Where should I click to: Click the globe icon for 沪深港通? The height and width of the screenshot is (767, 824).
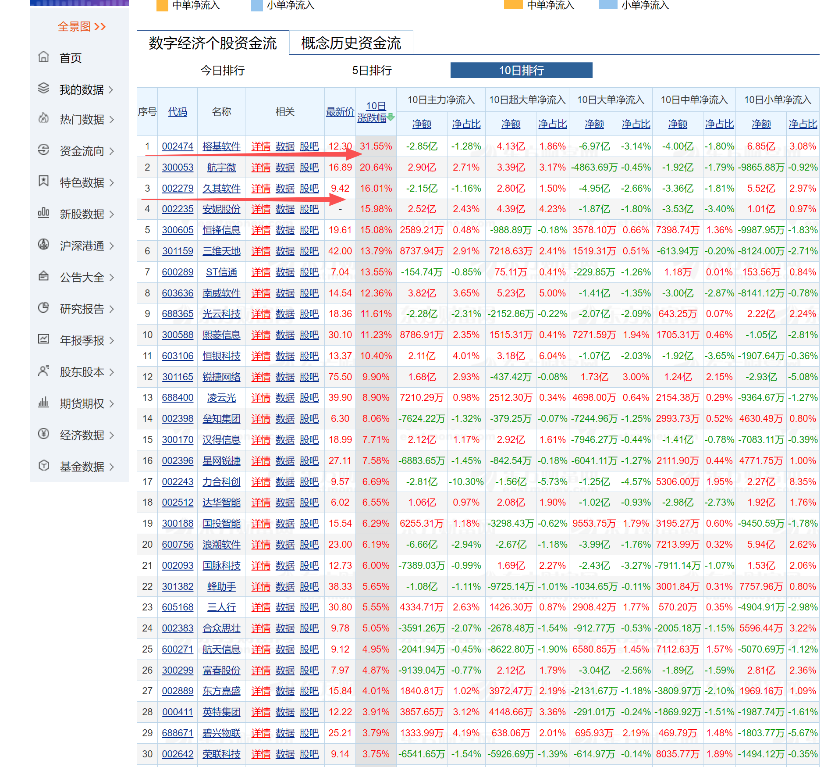43,244
